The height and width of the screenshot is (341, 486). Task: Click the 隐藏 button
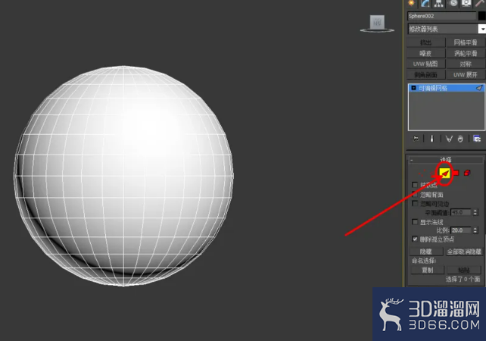425,252
